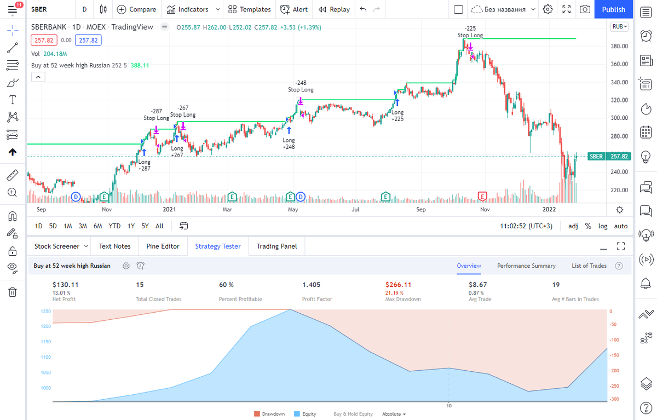
Task: Hide all drawings with eye icon
Action: point(12,268)
